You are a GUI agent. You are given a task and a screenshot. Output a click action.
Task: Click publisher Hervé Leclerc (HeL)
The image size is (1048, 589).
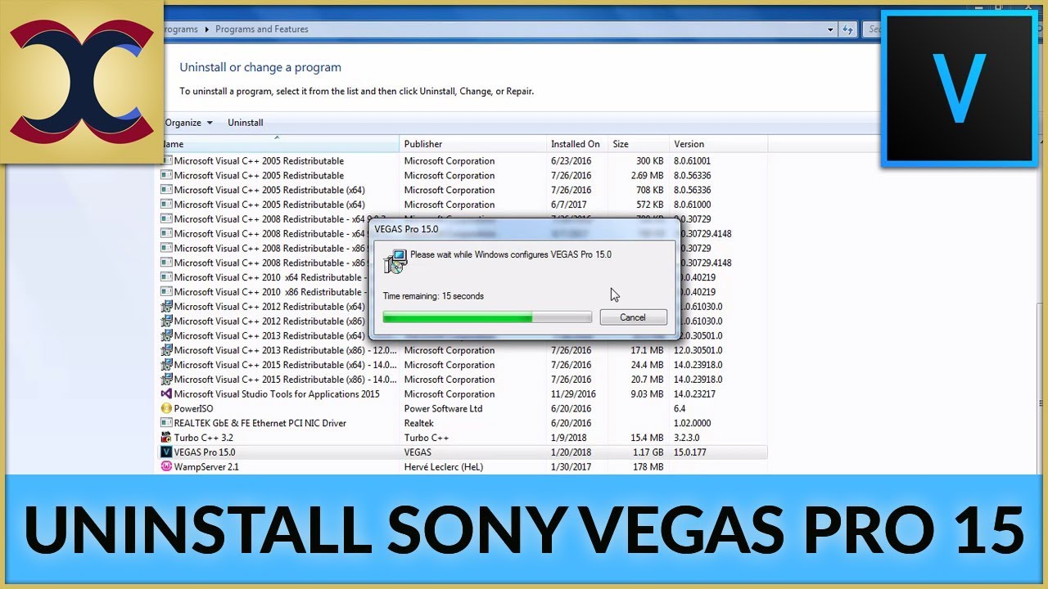444,466
